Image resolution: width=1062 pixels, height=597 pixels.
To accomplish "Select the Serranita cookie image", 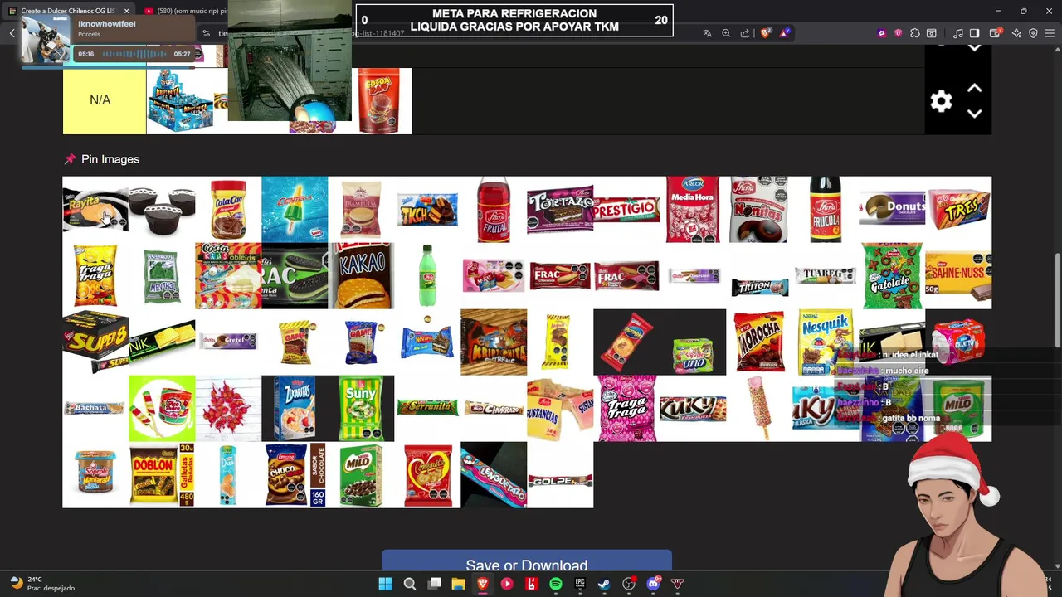I will pyautogui.click(x=427, y=408).
